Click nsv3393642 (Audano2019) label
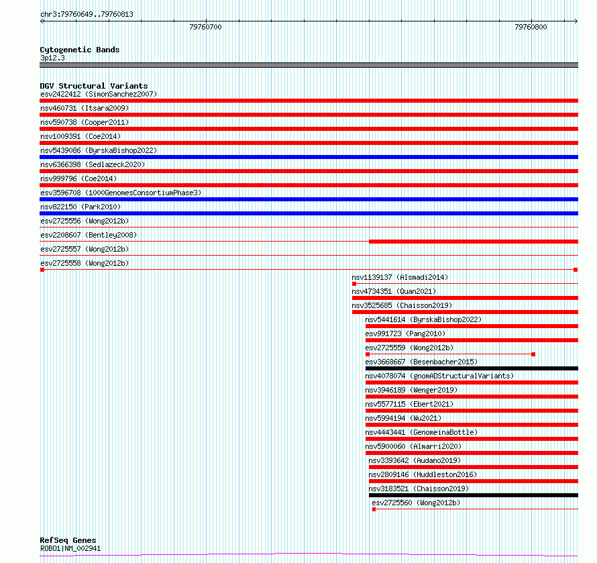Viewport: 597px width, 563px height. point(415,460)
